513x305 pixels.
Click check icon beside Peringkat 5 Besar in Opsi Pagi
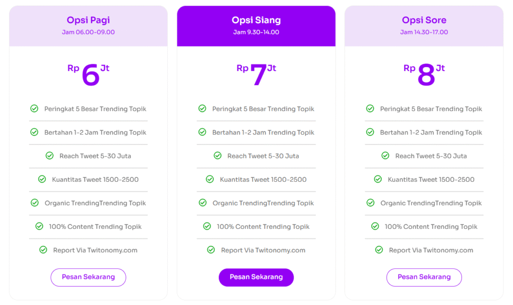click(x=35, y=109)
